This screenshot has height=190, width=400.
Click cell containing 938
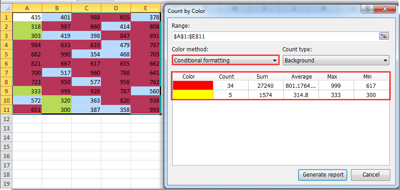pyautogui.click(x=145, y=100)
